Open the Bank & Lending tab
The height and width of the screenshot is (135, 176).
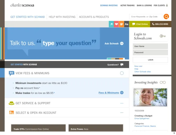(144, 5)
